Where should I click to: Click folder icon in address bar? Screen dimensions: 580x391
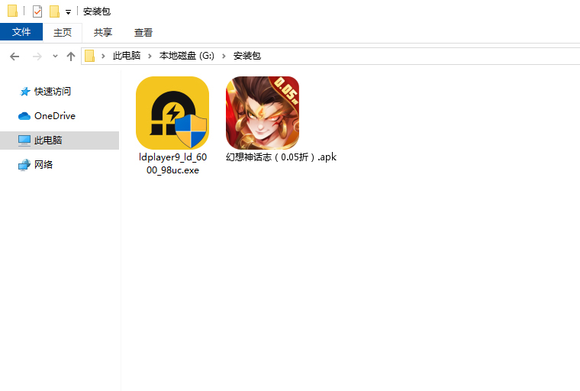pyautogui.click(x=89, y=56)
